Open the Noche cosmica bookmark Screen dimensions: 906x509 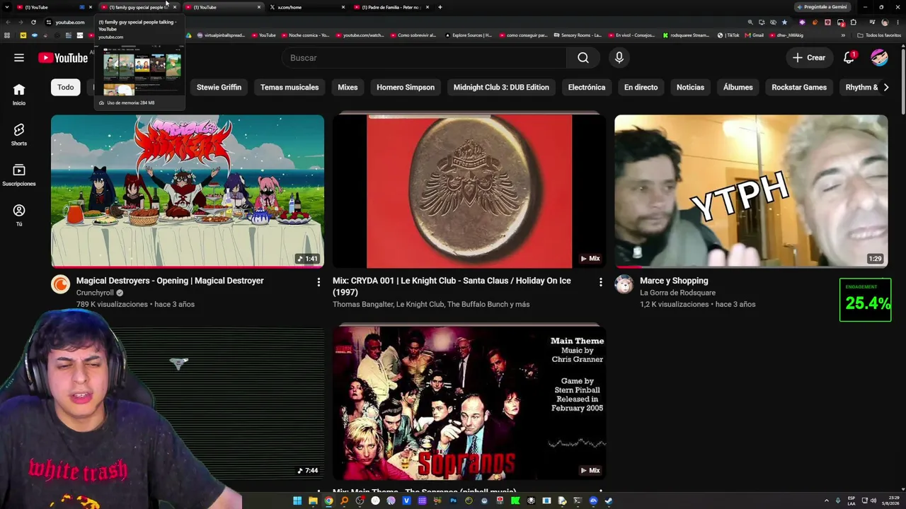click(x=306, y=35)
